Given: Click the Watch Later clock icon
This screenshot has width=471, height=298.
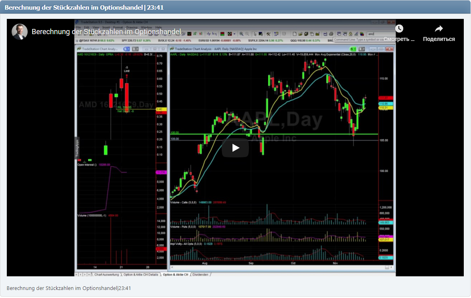Looking at the screenshot, I should coord(399,29).
